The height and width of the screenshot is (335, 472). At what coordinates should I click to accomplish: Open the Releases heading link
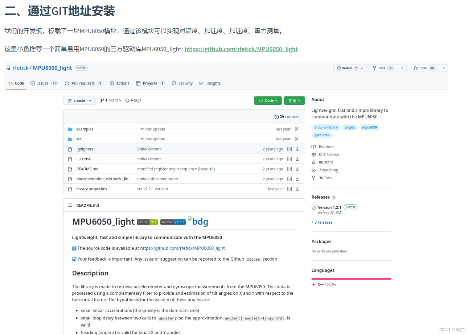pyautogui.click(x=320, y=197)
